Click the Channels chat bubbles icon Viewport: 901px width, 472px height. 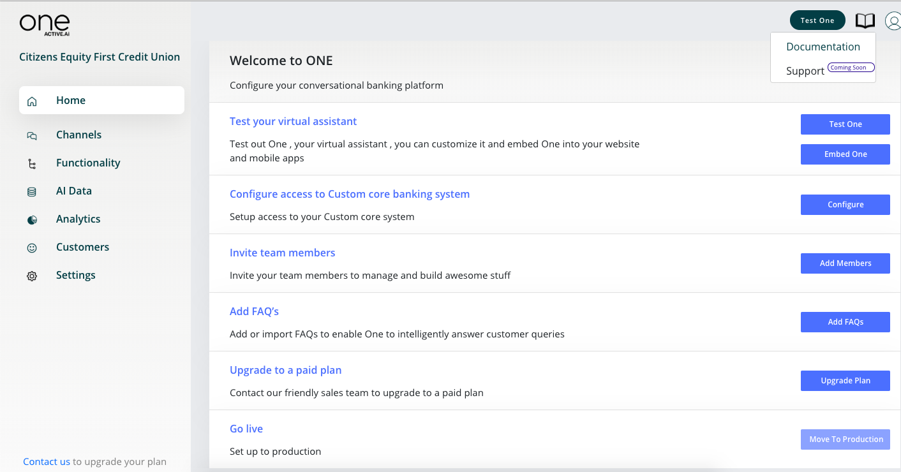click(32, 135)
